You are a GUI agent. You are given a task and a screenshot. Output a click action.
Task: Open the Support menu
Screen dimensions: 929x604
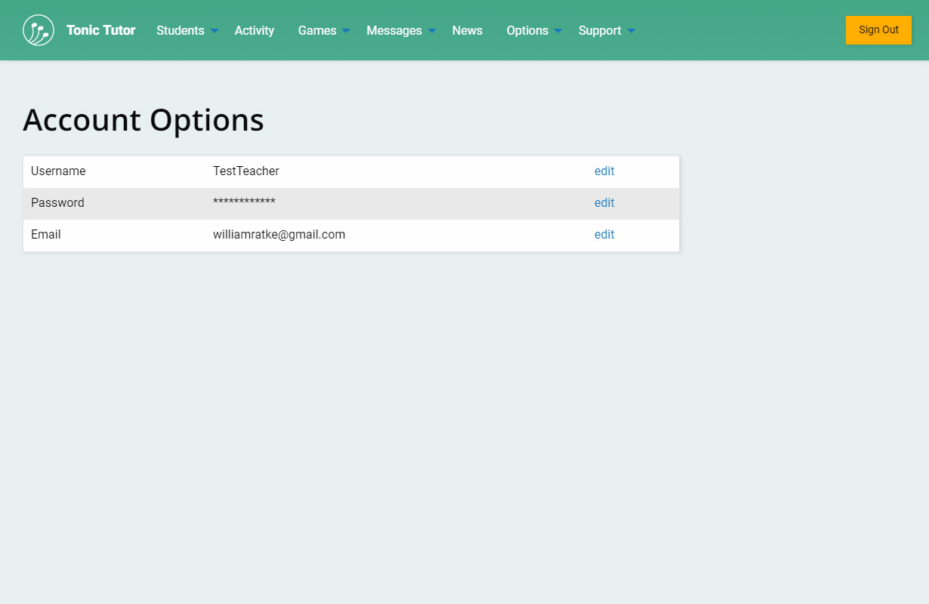600,30
